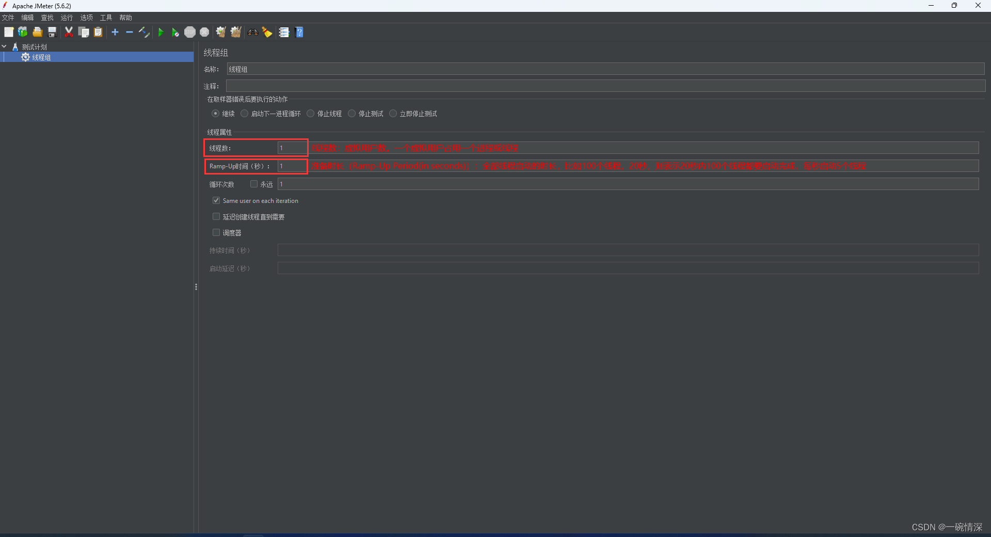
Task: Select the 启动下一进程循环 radio button
Action: (245, 114)
